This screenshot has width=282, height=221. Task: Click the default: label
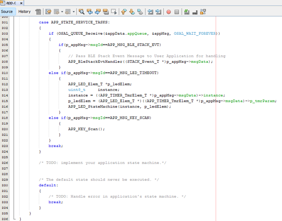point(48,185)
